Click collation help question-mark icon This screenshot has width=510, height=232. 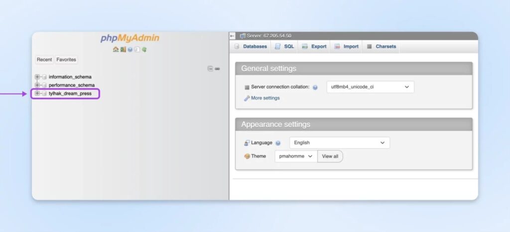[x=315, y=88]
